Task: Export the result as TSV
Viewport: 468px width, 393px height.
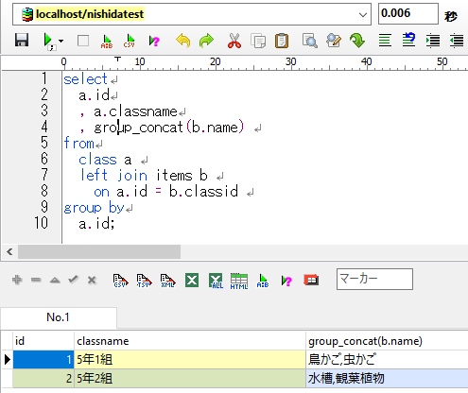Action: 144,281
